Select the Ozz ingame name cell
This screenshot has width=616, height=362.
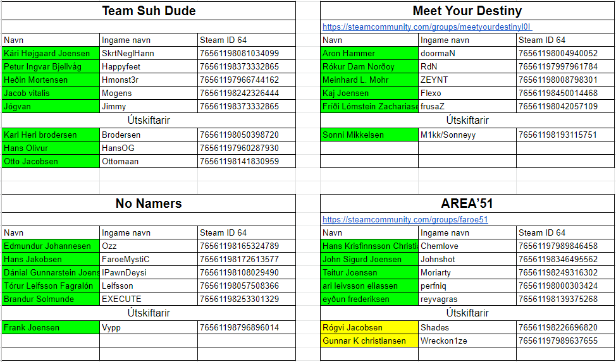pos(149,246)
